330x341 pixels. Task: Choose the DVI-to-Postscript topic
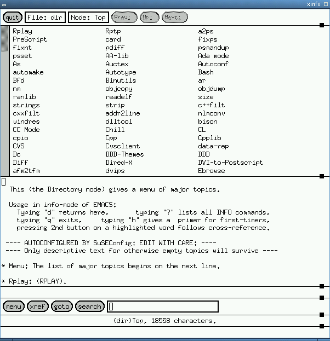pyautogui.click(x=230, y=163)
